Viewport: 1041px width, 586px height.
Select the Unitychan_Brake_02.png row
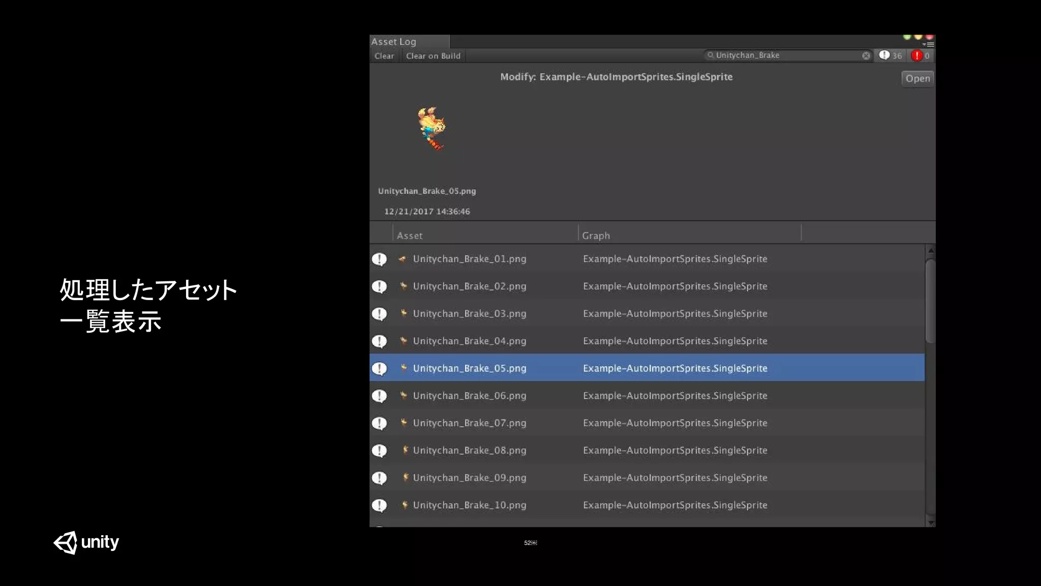469,286
